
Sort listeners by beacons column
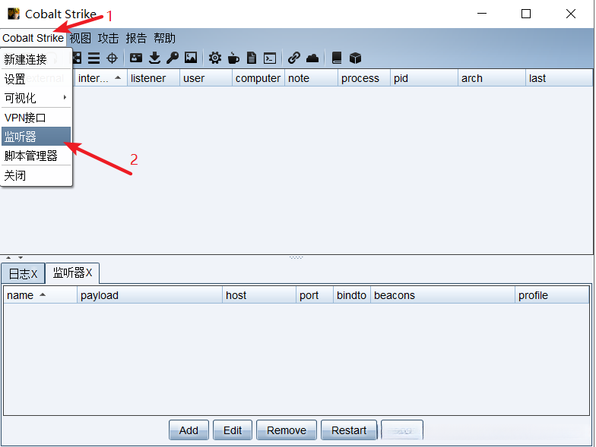click(442, 295)
